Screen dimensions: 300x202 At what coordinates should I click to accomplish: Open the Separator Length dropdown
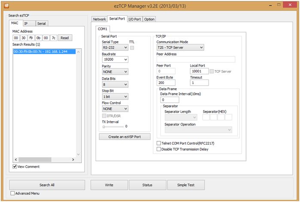click(x=181, y=117)
